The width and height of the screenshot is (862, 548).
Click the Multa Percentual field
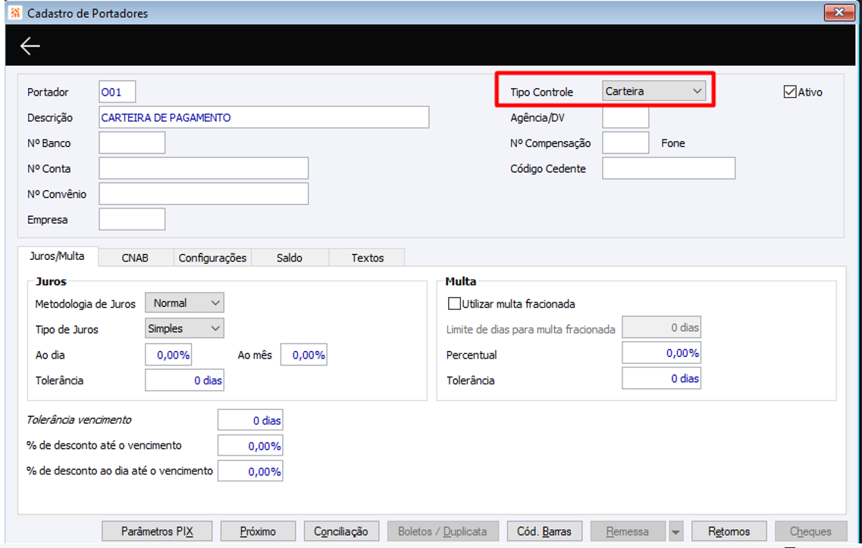[661, 353]
